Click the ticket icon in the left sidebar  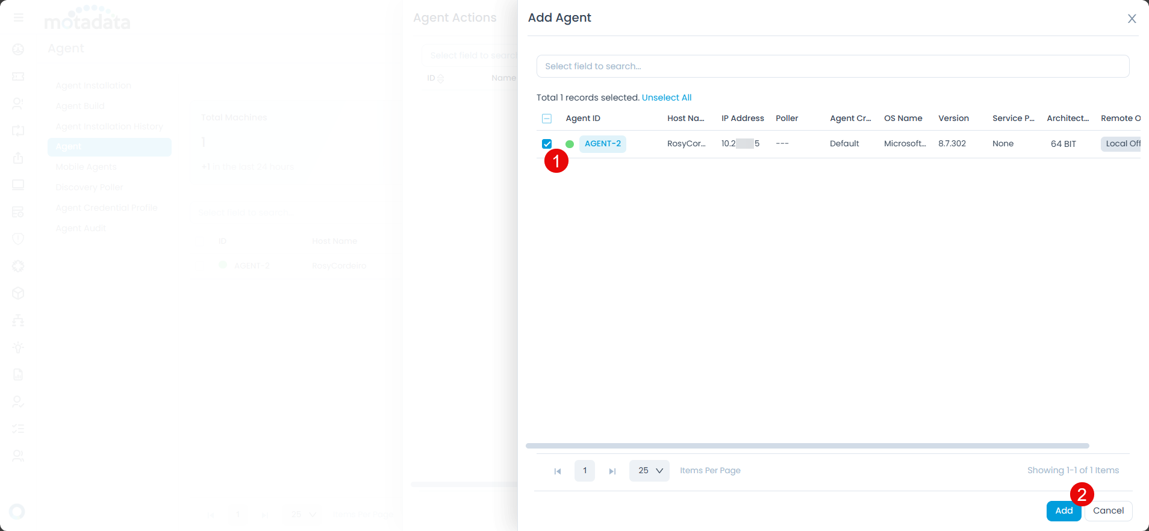tap(18, 76)
